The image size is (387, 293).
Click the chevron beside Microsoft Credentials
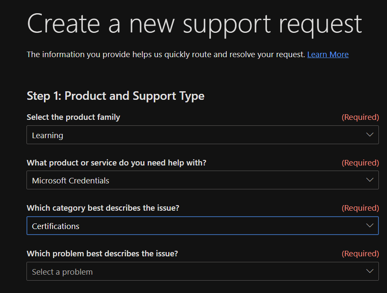tap(369, 180)
